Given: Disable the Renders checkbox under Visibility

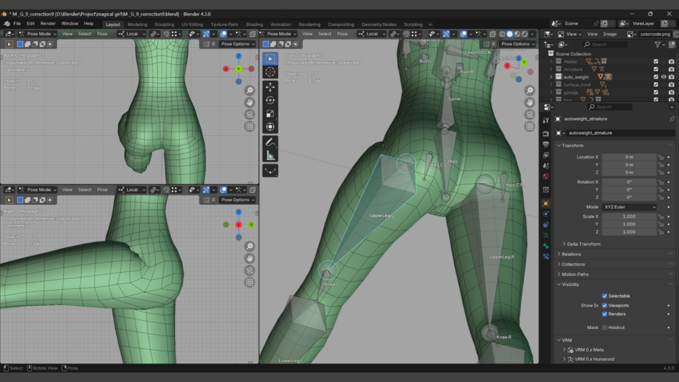Looking at the screenshot, I should (x=605, y=314).
